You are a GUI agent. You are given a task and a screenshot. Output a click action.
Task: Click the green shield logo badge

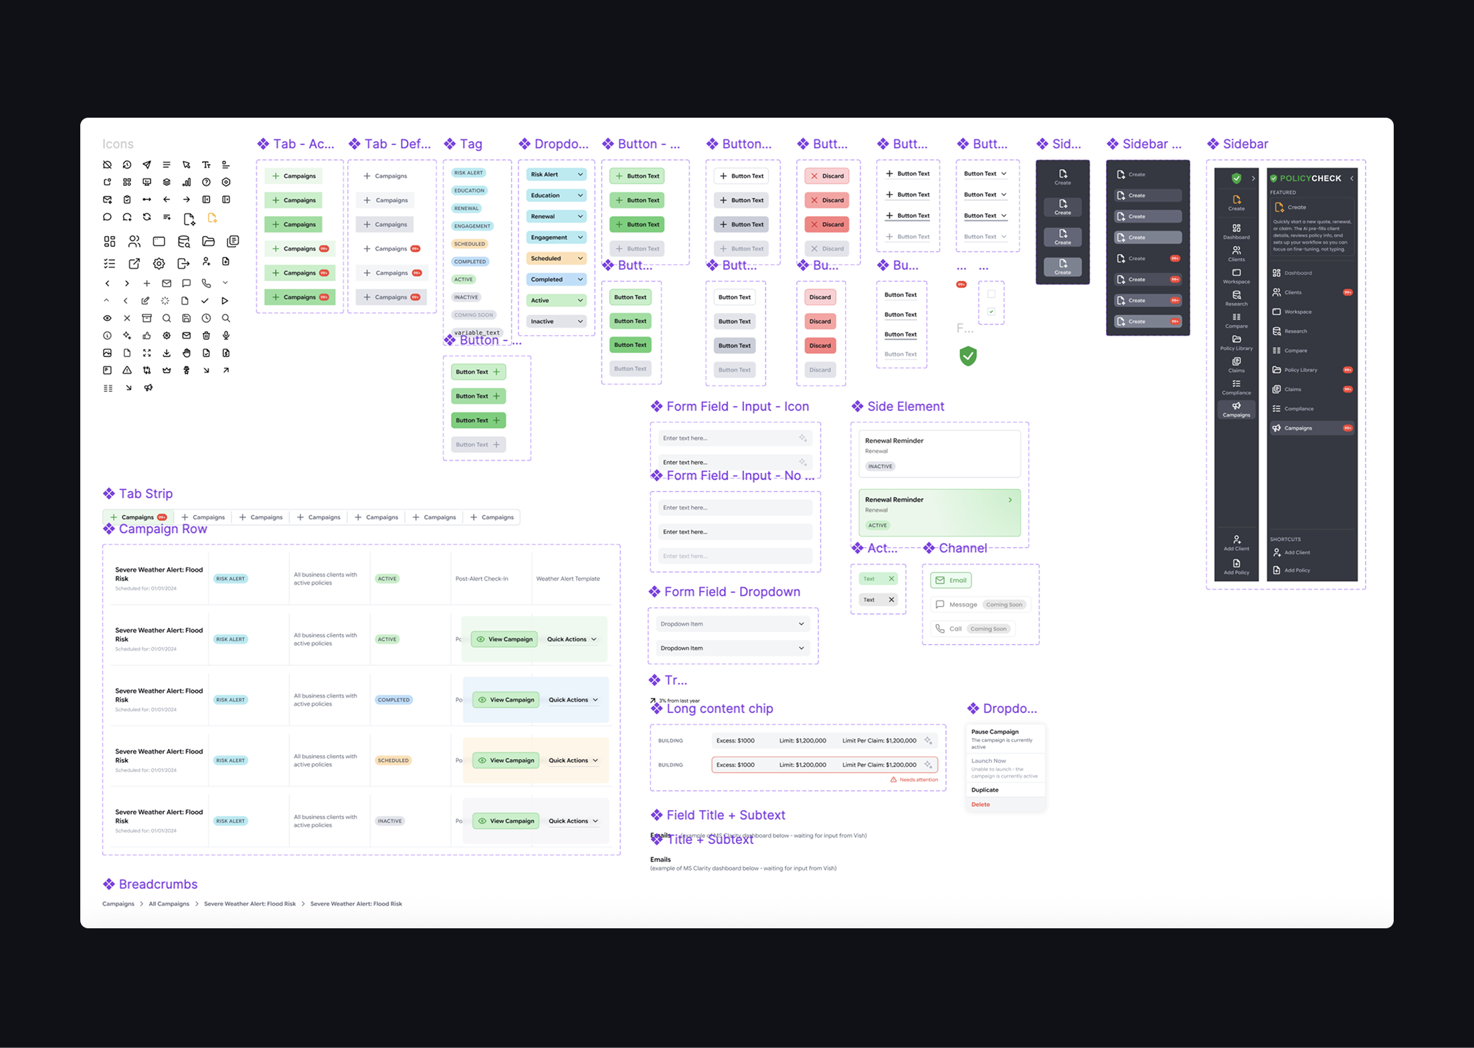coord(968,356)
